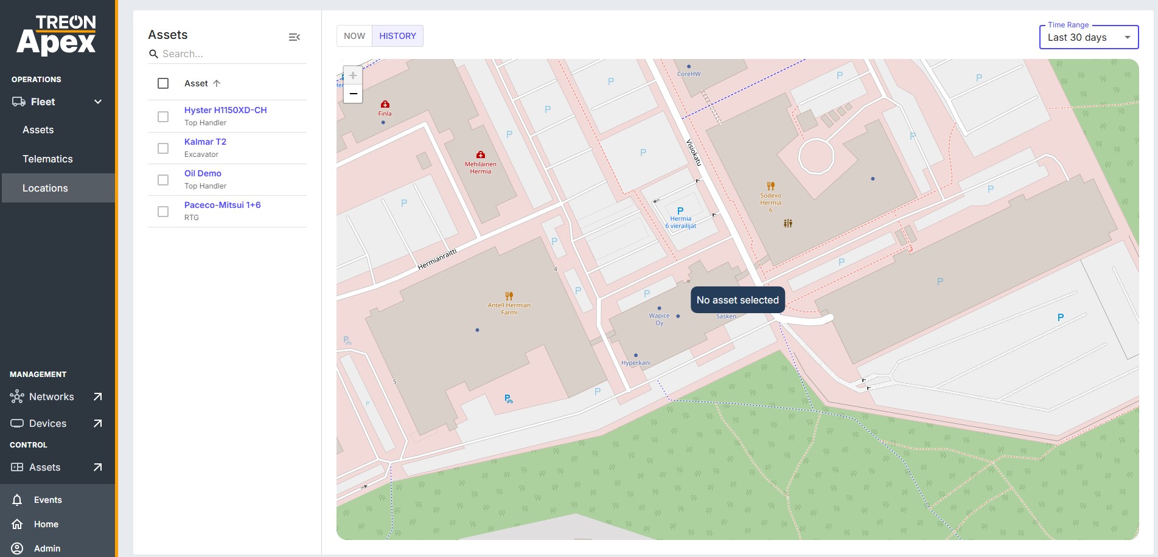Click the Home house icon

pos(17,524)
